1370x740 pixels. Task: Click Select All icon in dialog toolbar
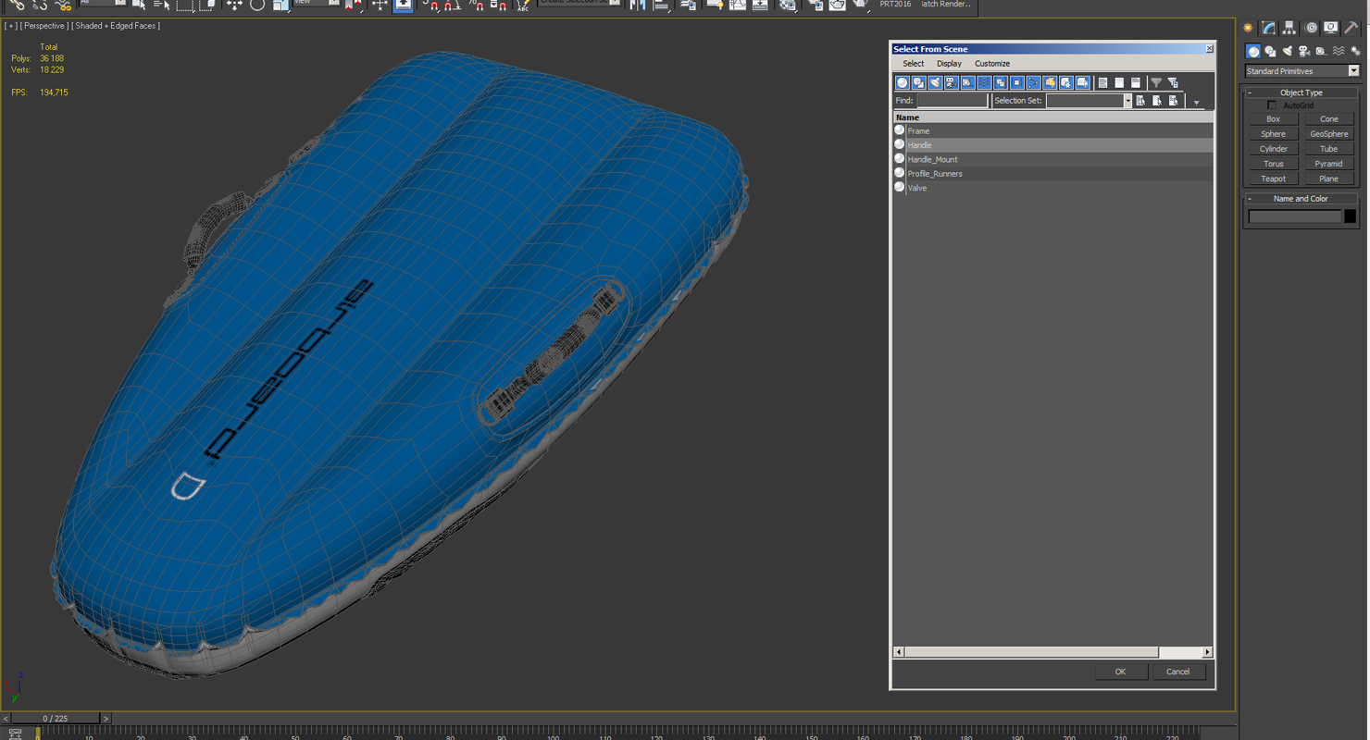pos(1102,83)
